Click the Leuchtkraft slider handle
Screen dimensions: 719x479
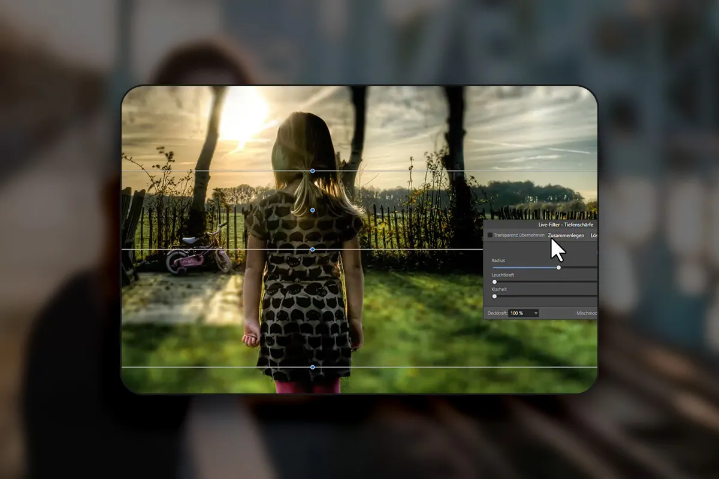tap(494, 281)
